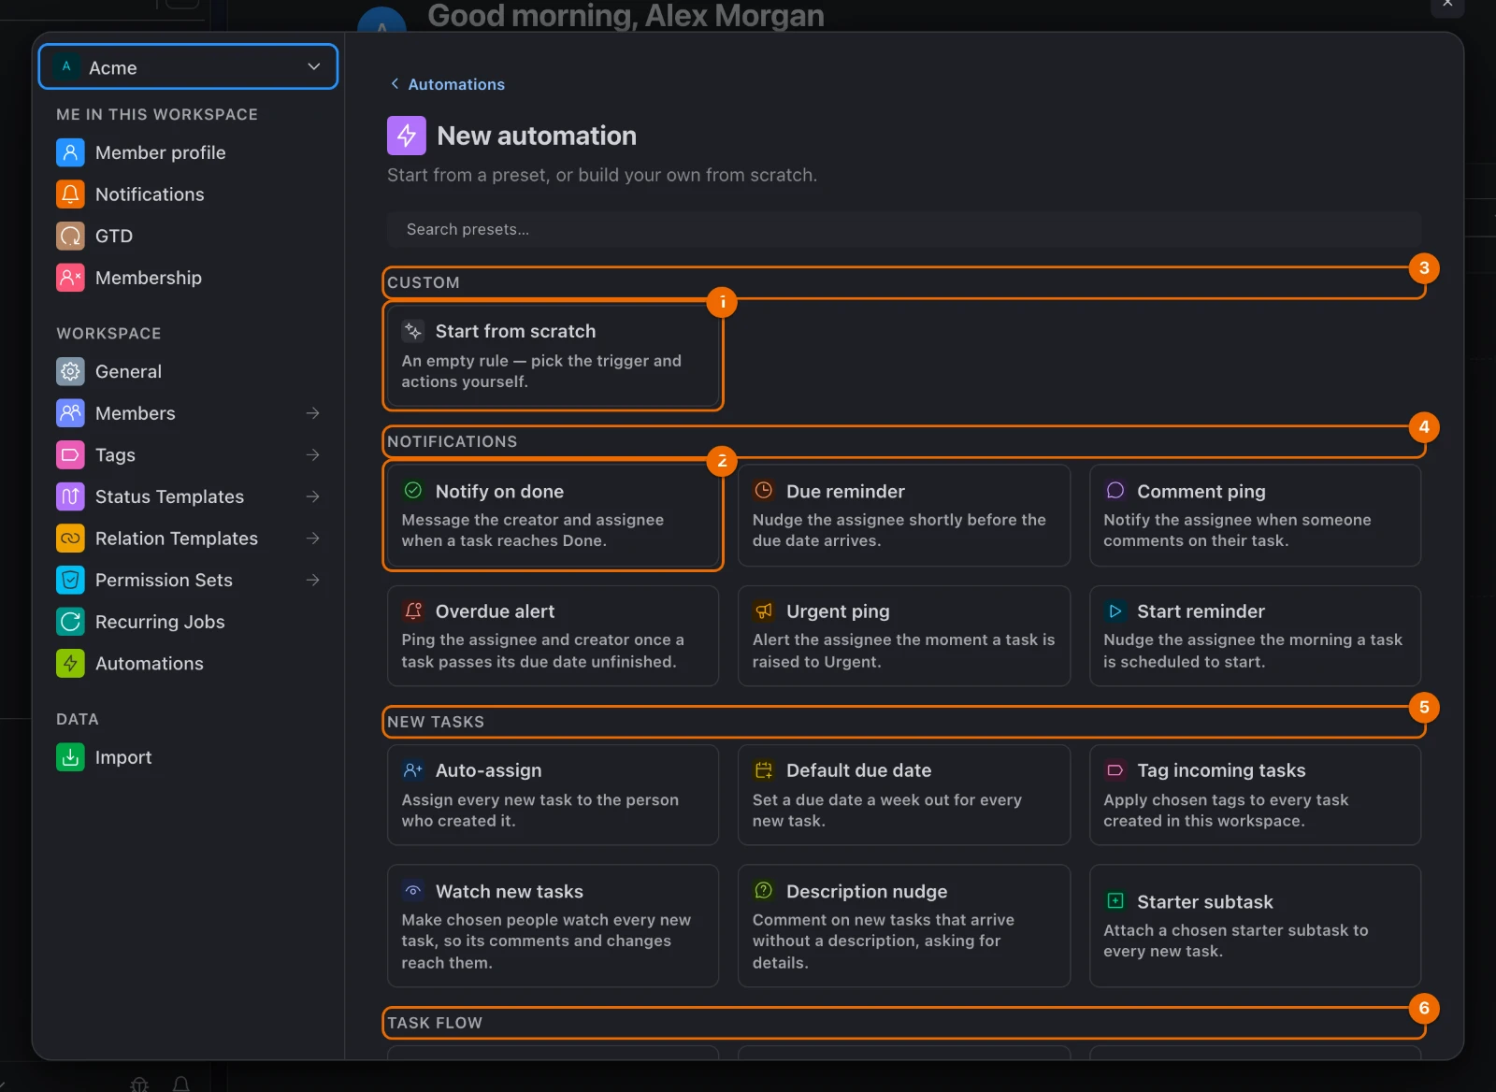Click the 'Watch new tasks' card title
The width and height of the screenshot is (1496, 1092).
tap(509, 892)
